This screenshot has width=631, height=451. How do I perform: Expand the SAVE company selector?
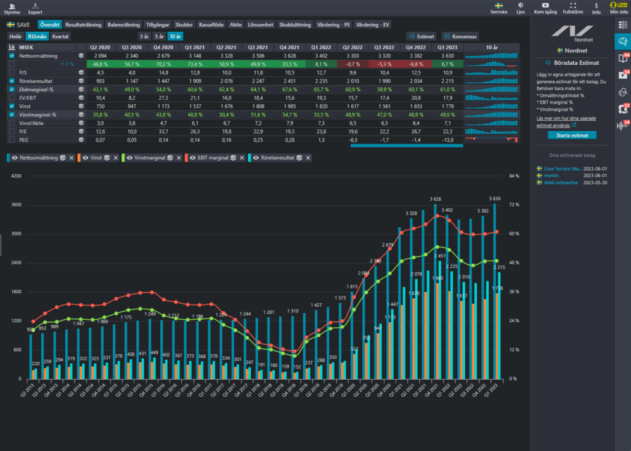pos(18,25)
